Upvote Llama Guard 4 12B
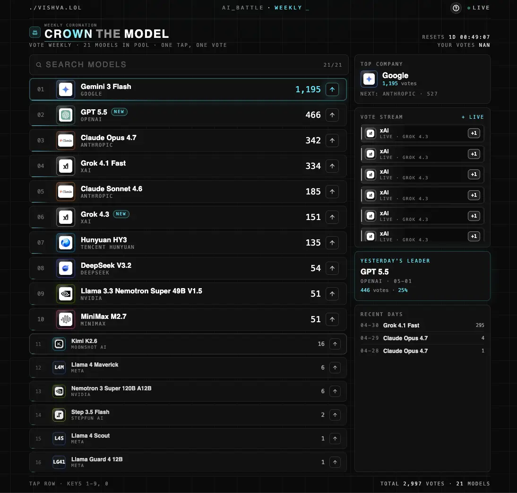Image resolution: width=517 pixels, height=493 pixels. coord(335,462)
